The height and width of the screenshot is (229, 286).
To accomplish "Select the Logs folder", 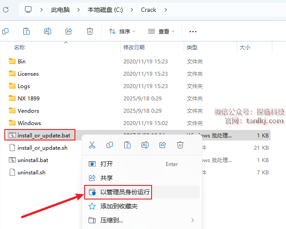I will (x=24, y=86).
